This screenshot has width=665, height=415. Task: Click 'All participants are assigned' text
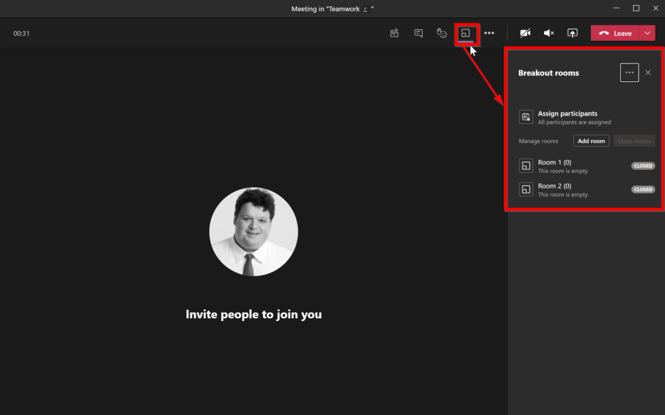574,122
